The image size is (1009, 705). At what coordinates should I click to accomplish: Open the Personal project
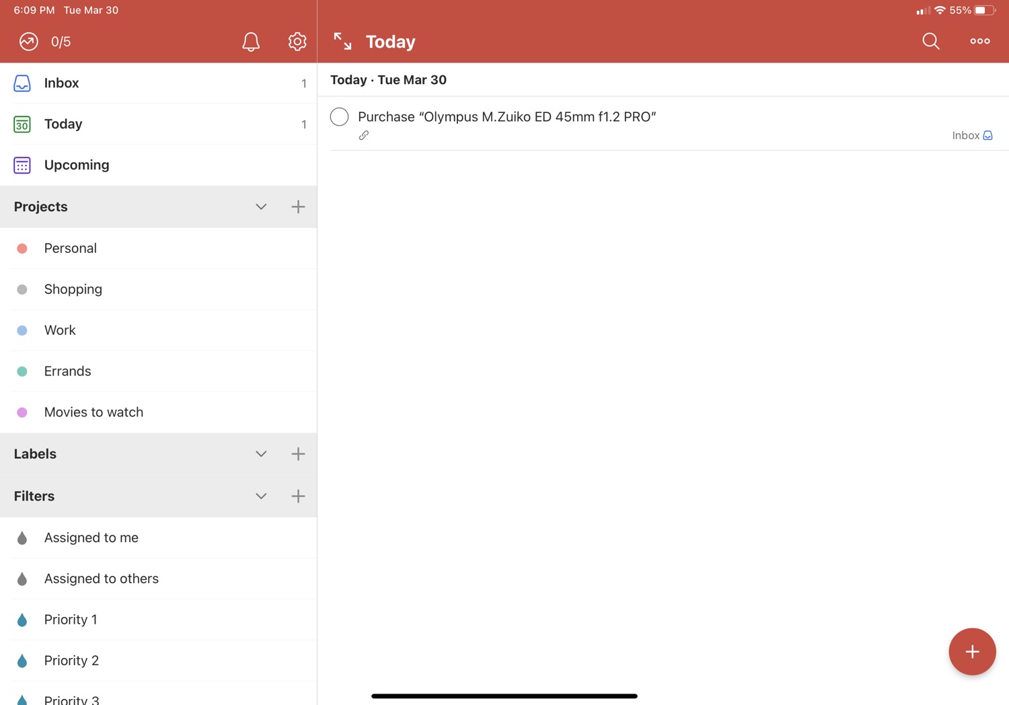158,248
